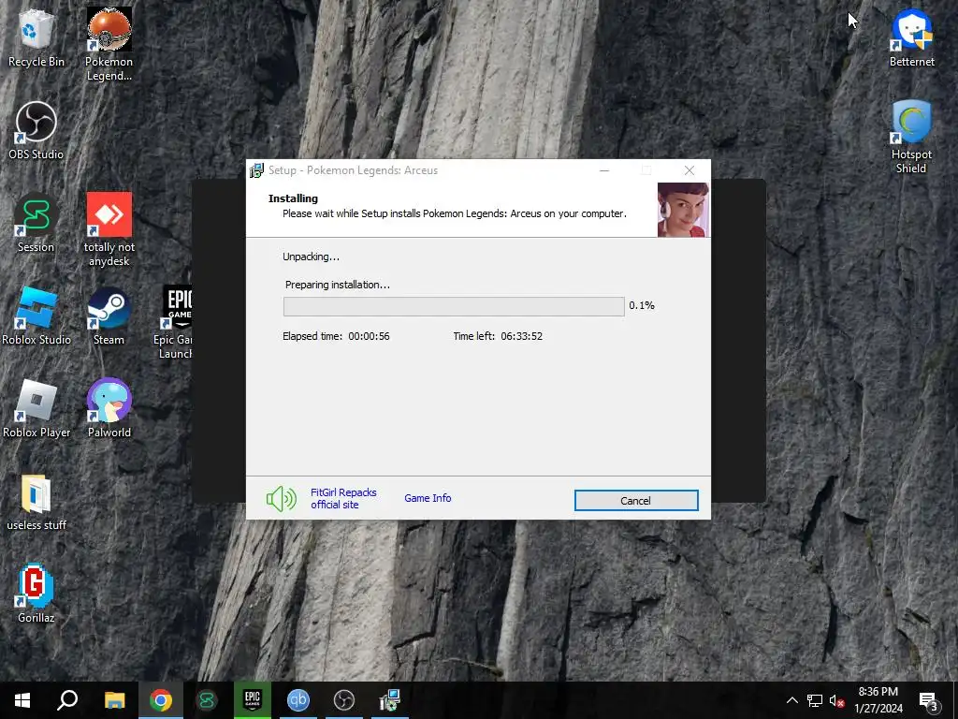Screen dimensions: 958x719
Task: Click the 0.1% progress percentage
Action: coord(642,305)
